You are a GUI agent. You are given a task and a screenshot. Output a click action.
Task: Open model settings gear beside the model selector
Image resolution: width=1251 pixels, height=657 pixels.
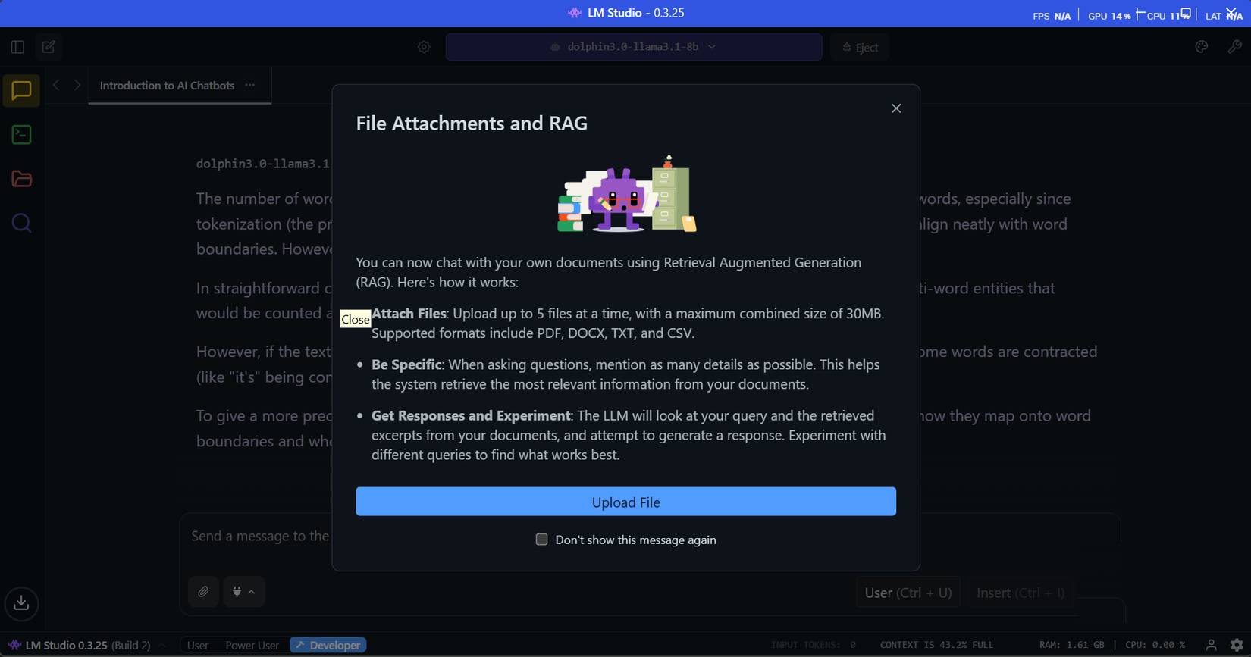tap(424, 47)
